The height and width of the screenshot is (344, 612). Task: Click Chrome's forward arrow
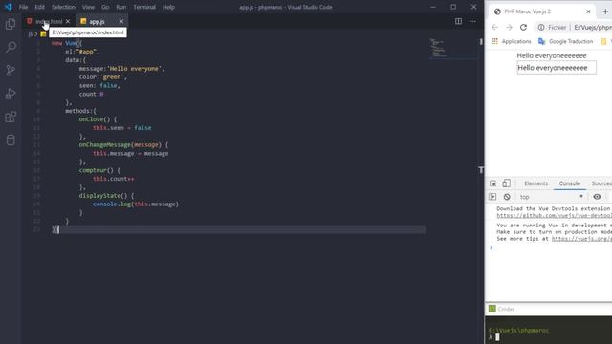(509, 27)
